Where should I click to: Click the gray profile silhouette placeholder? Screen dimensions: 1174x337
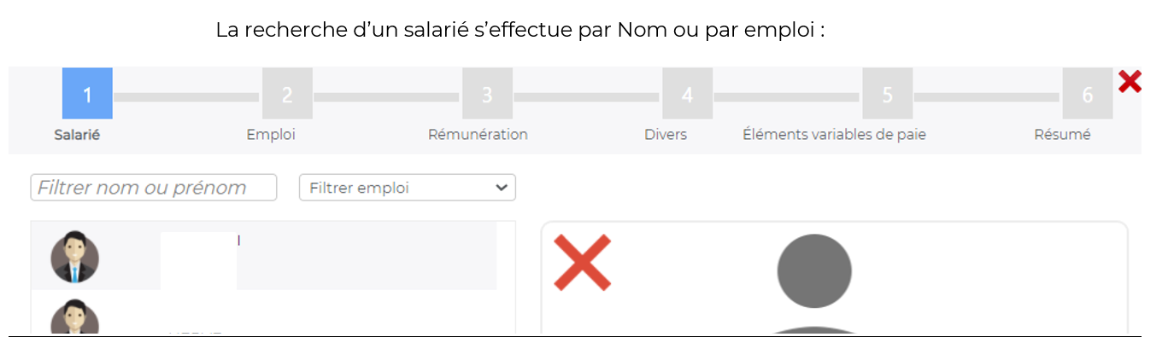(x=814, y=283)
